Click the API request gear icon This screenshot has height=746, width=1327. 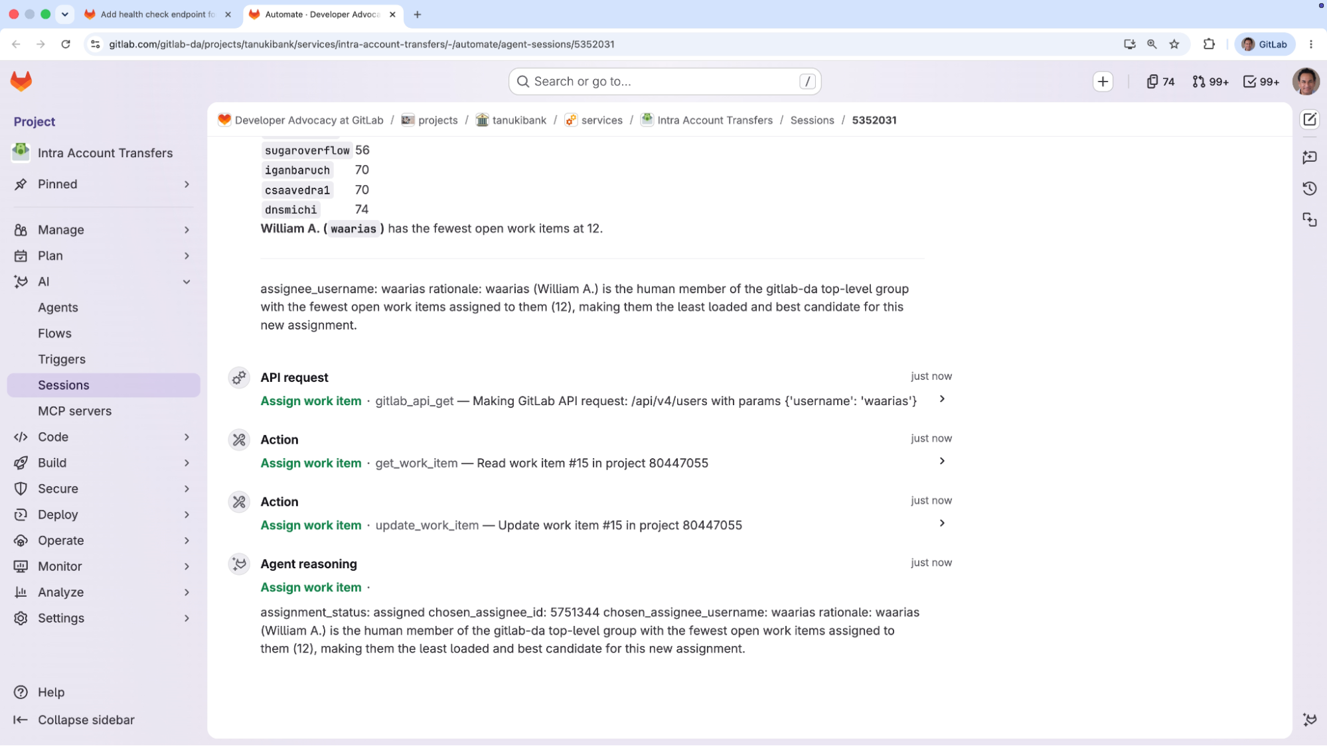tap(239, 377)
